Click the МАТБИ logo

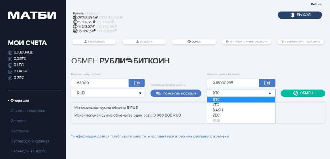[x=32, y=15]
